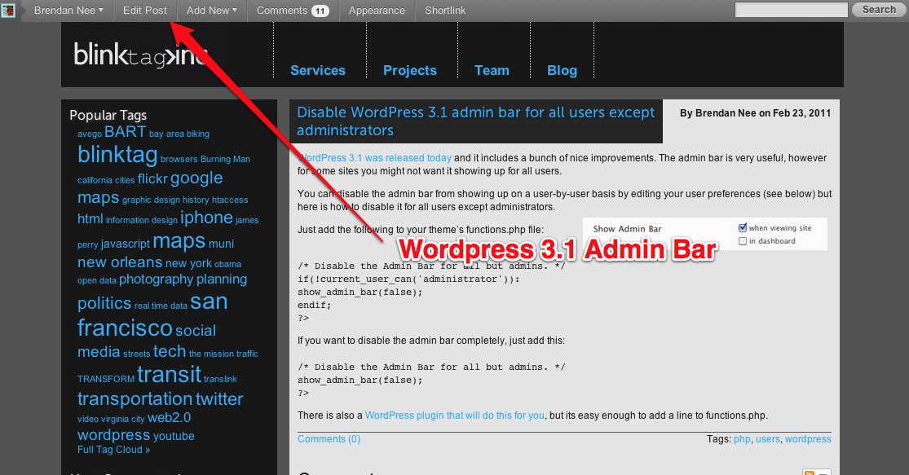Click the biking tag
The image size is (909, 475).
197,134
